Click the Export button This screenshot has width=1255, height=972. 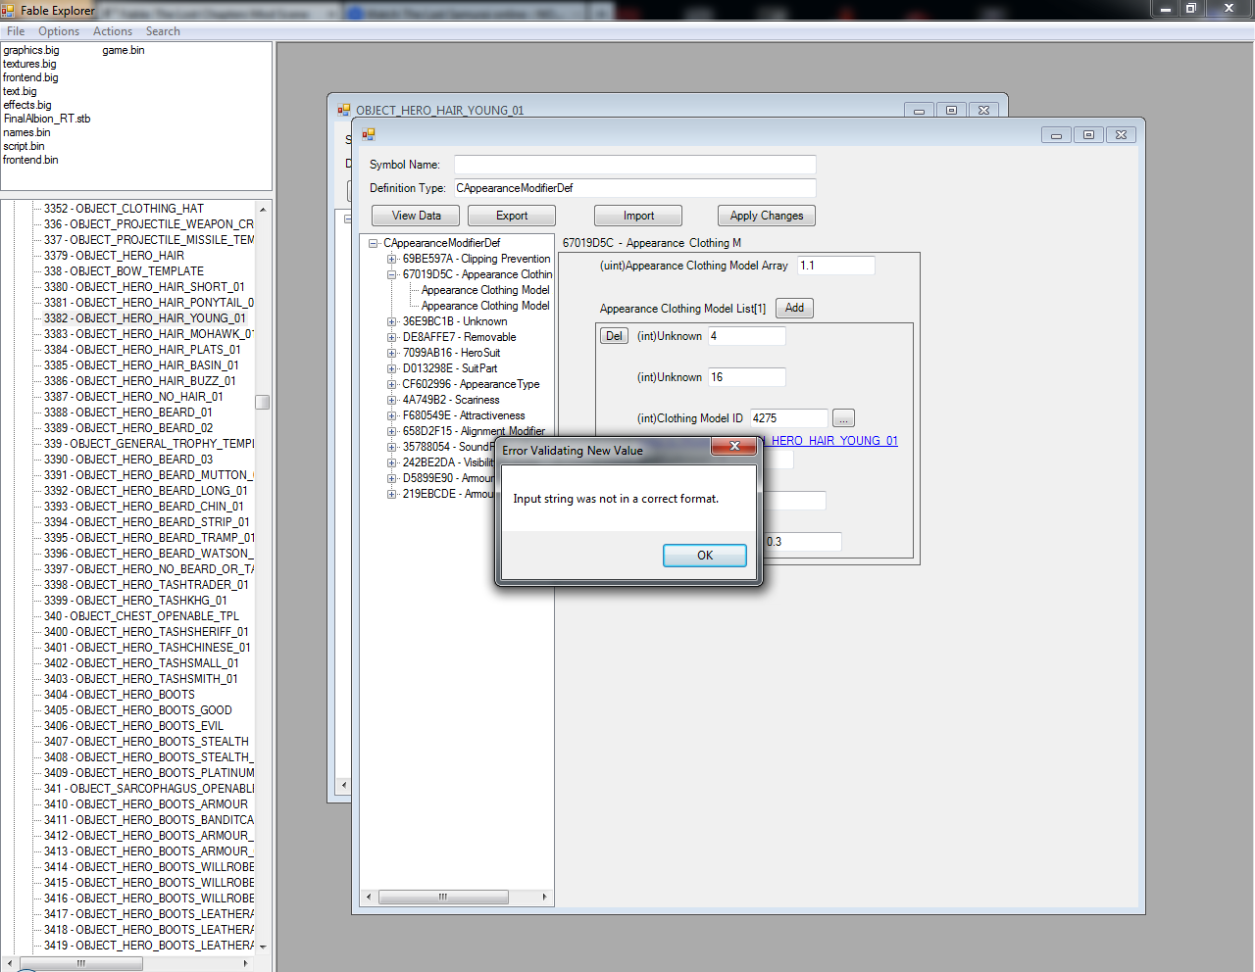click(x=511, y=216)
